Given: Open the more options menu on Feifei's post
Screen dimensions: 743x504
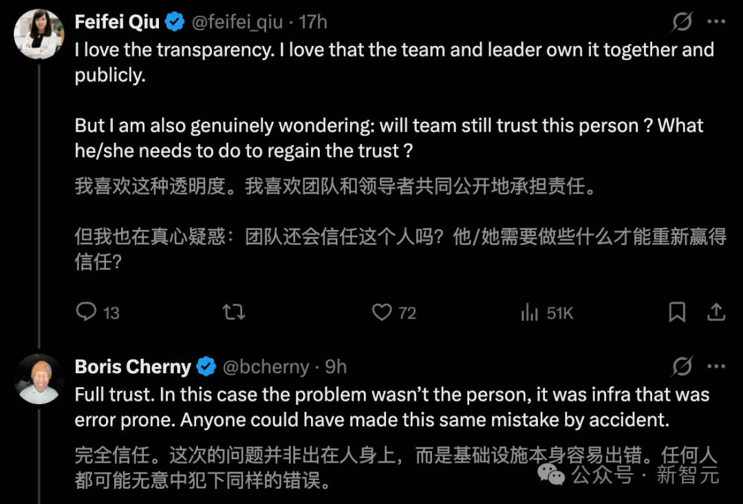Looking at the screenshot, I should tap(716, 21).
